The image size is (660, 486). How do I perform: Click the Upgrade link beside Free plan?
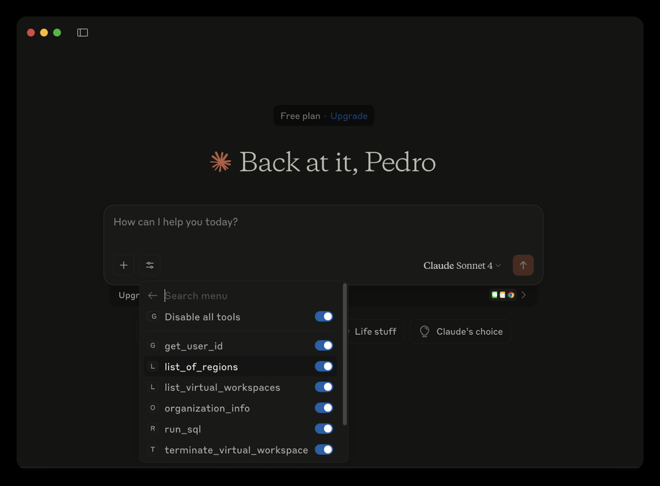(349, 116)
